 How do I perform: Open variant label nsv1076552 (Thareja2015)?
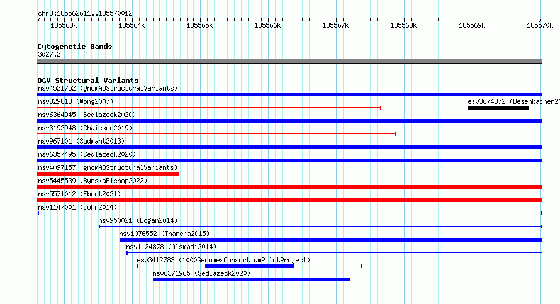(164, 234)
